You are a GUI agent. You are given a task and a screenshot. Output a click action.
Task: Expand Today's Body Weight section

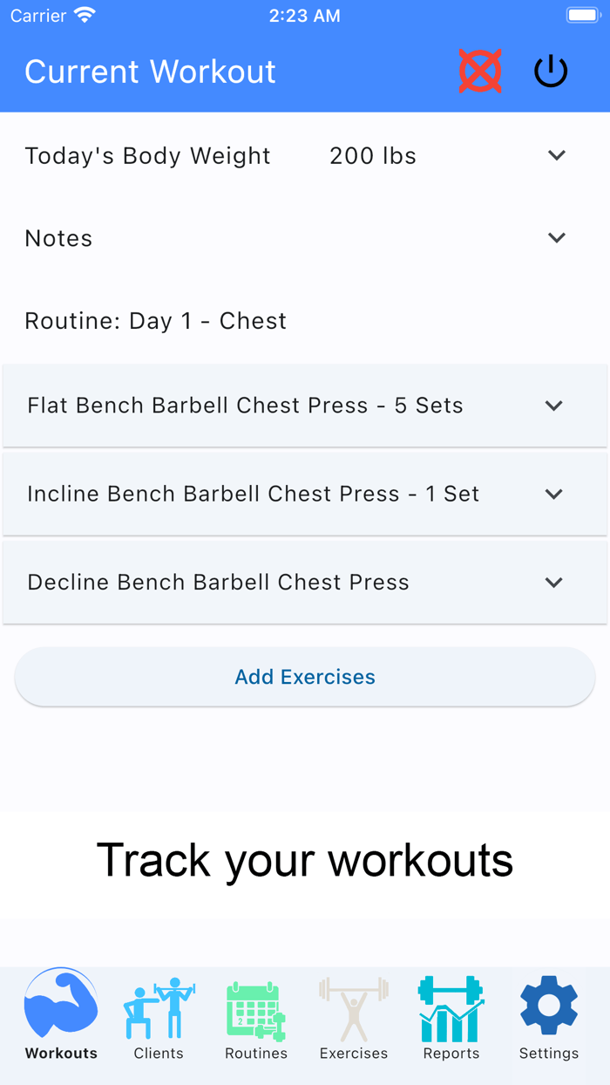click(556, 155)
